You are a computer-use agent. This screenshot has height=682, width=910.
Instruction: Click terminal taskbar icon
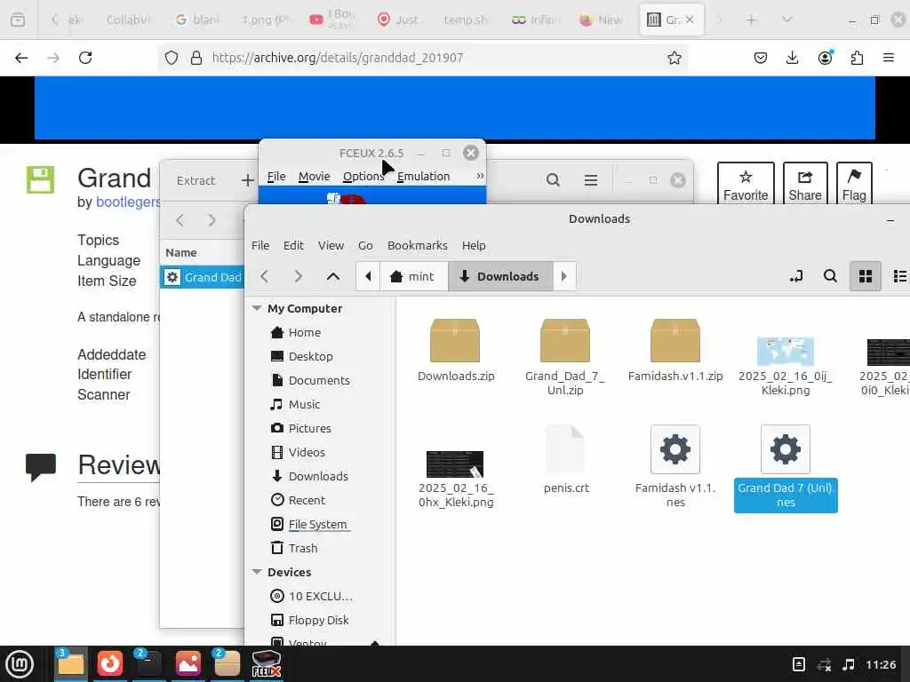point(148,664)
